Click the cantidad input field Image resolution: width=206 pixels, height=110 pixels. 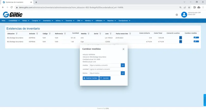[106, 69]
